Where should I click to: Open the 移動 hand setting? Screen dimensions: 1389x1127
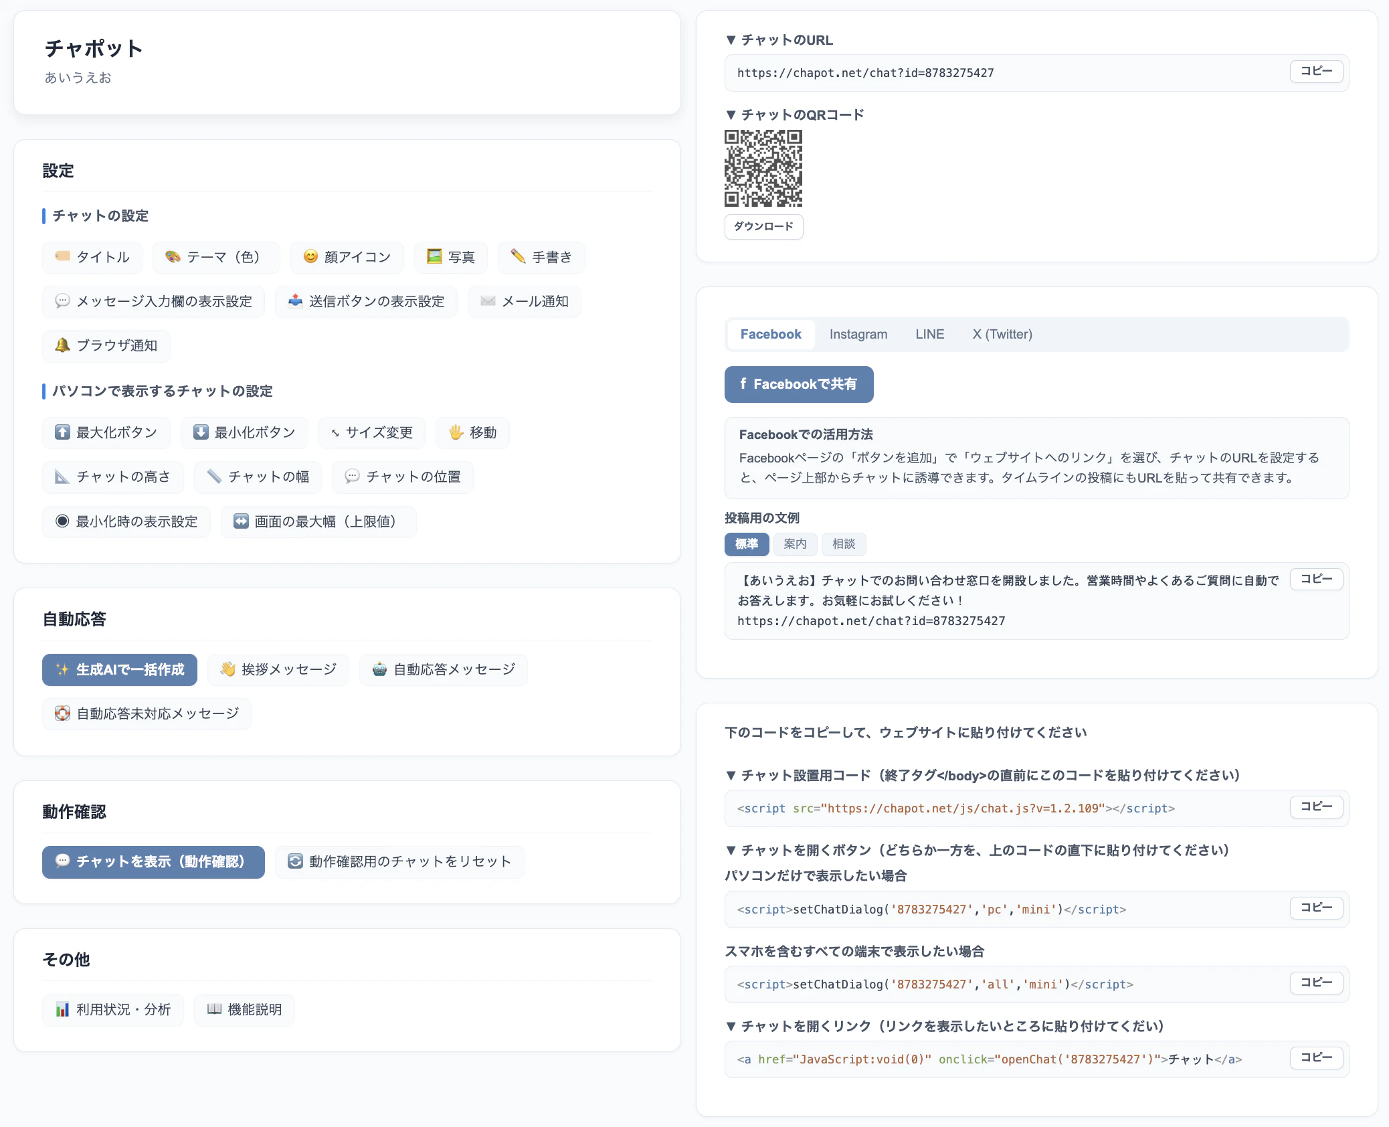tap(472, 432)
